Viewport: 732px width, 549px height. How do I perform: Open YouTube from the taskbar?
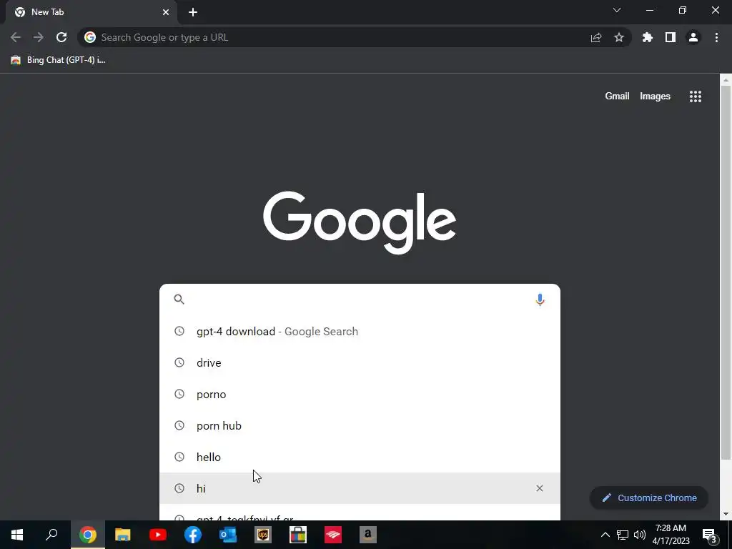[158, 535]
